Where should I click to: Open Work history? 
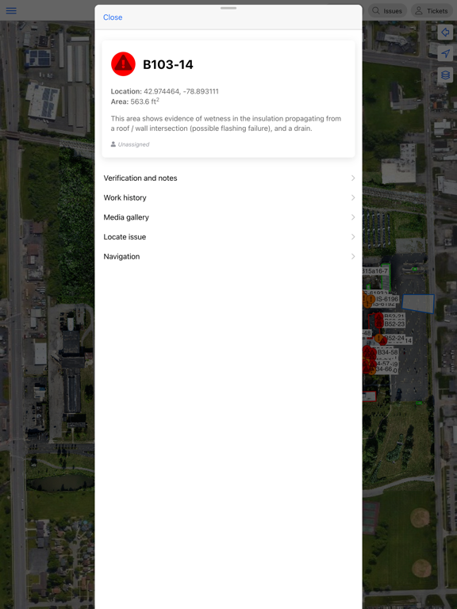pos(228,197)
